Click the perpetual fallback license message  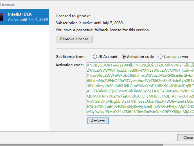[103, 30]
